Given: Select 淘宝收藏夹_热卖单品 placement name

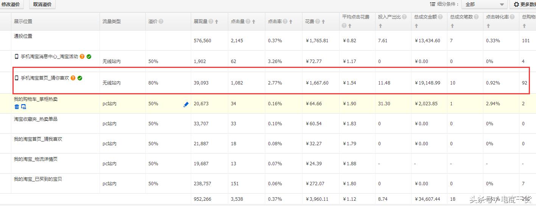Looking at the screenshot, I should [x=36, y=119].
